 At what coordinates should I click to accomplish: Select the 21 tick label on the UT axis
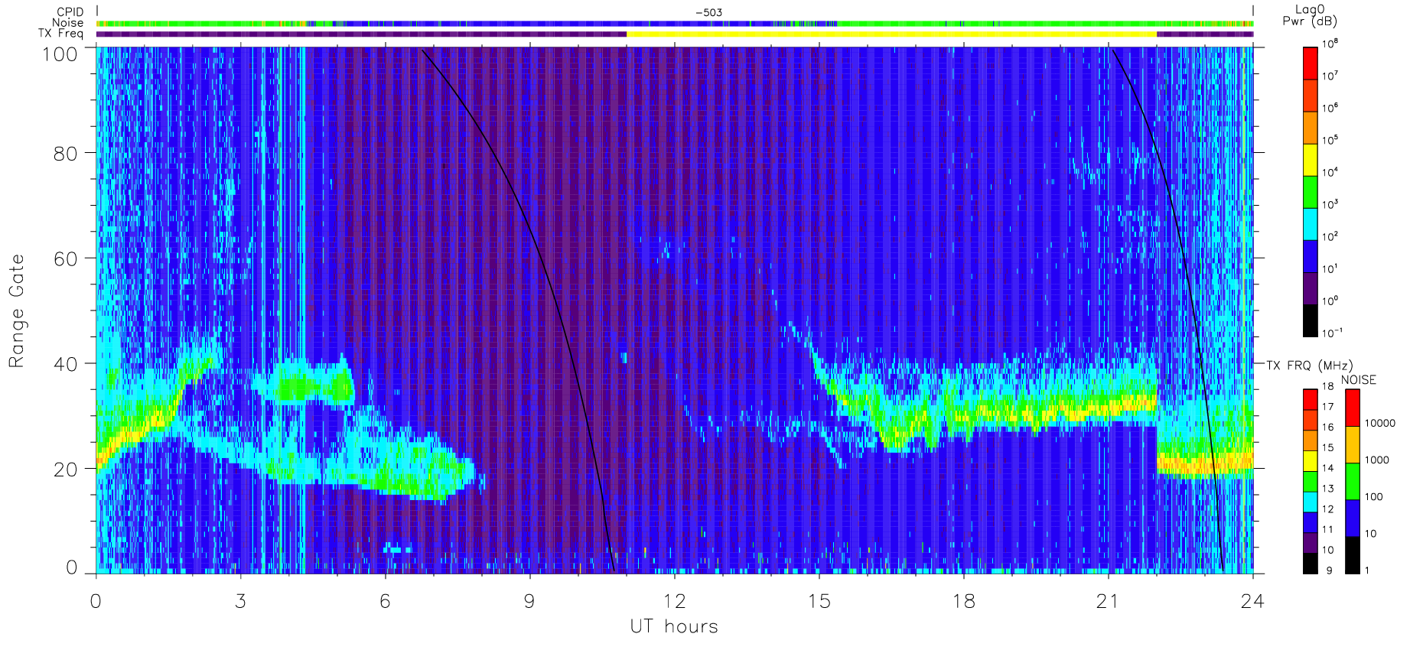pos(1108,601)
